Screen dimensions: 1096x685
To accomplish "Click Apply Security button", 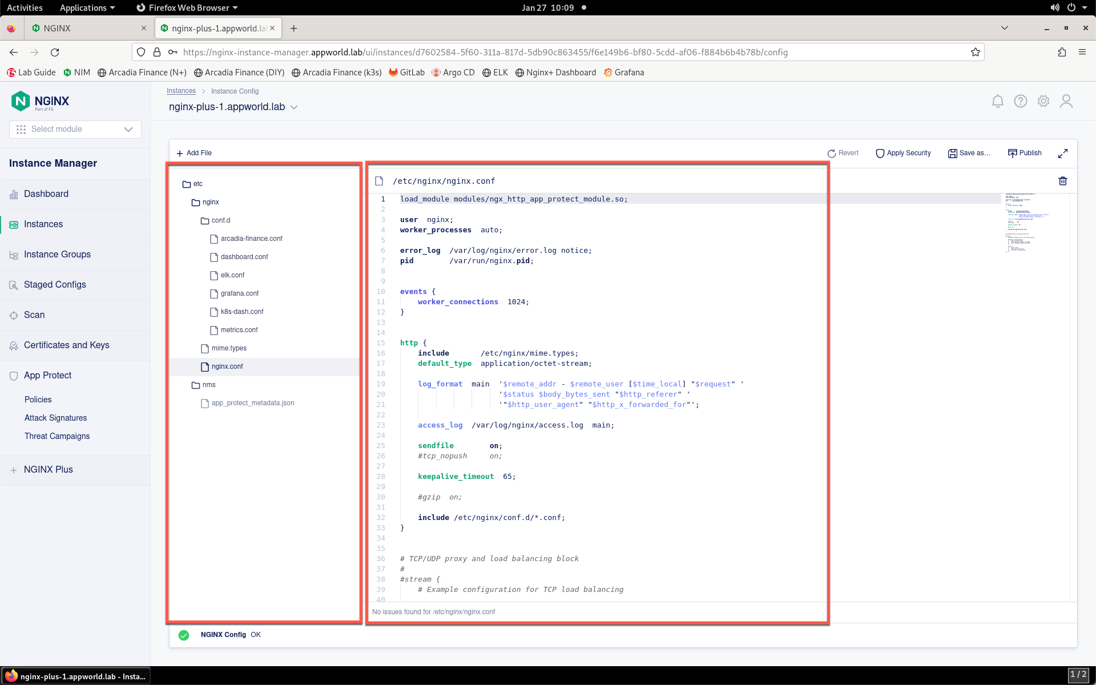I will (903, 153).
